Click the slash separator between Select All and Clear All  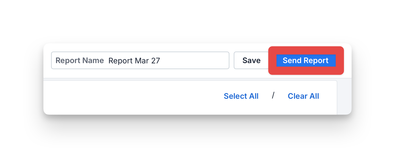click(273, 95)
